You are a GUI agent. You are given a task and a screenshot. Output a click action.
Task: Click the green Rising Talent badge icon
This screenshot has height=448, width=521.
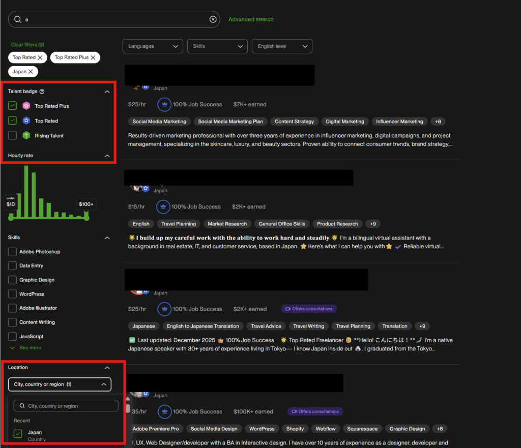coord(26,136)
